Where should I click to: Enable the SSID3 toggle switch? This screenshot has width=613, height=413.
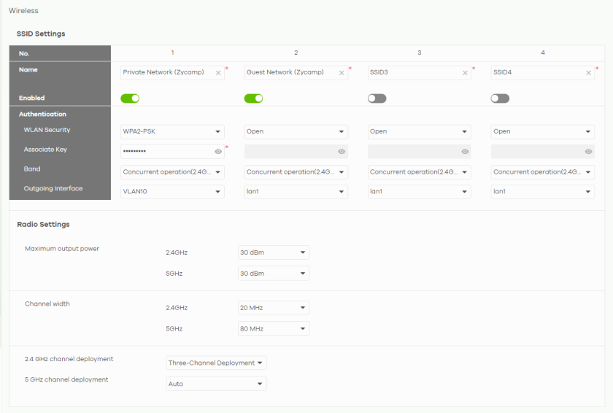377,99
